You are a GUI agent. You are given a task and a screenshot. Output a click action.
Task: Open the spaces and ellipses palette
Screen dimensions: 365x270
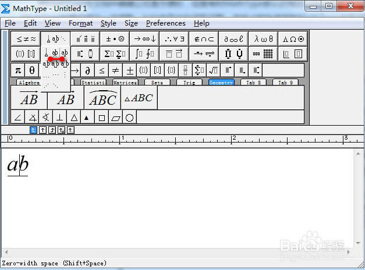56,39
